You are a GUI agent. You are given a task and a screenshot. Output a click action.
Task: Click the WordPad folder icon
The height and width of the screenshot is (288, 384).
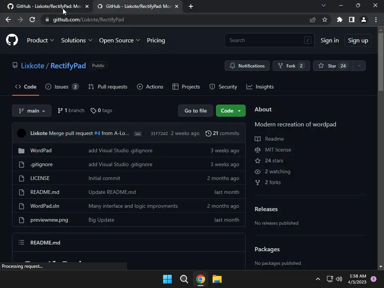[21, 151]
